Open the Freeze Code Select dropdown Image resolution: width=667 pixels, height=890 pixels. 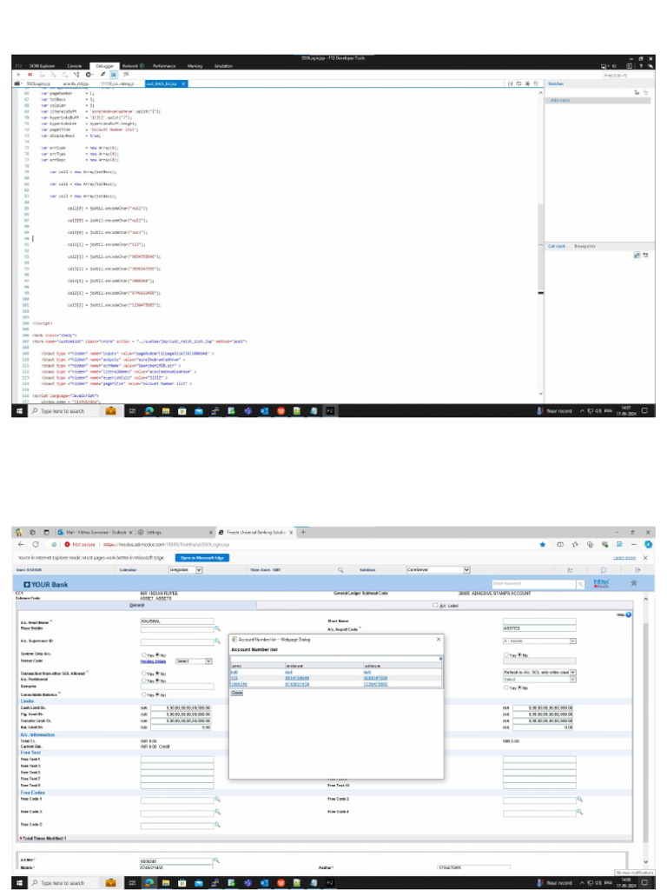coord(194,661)
